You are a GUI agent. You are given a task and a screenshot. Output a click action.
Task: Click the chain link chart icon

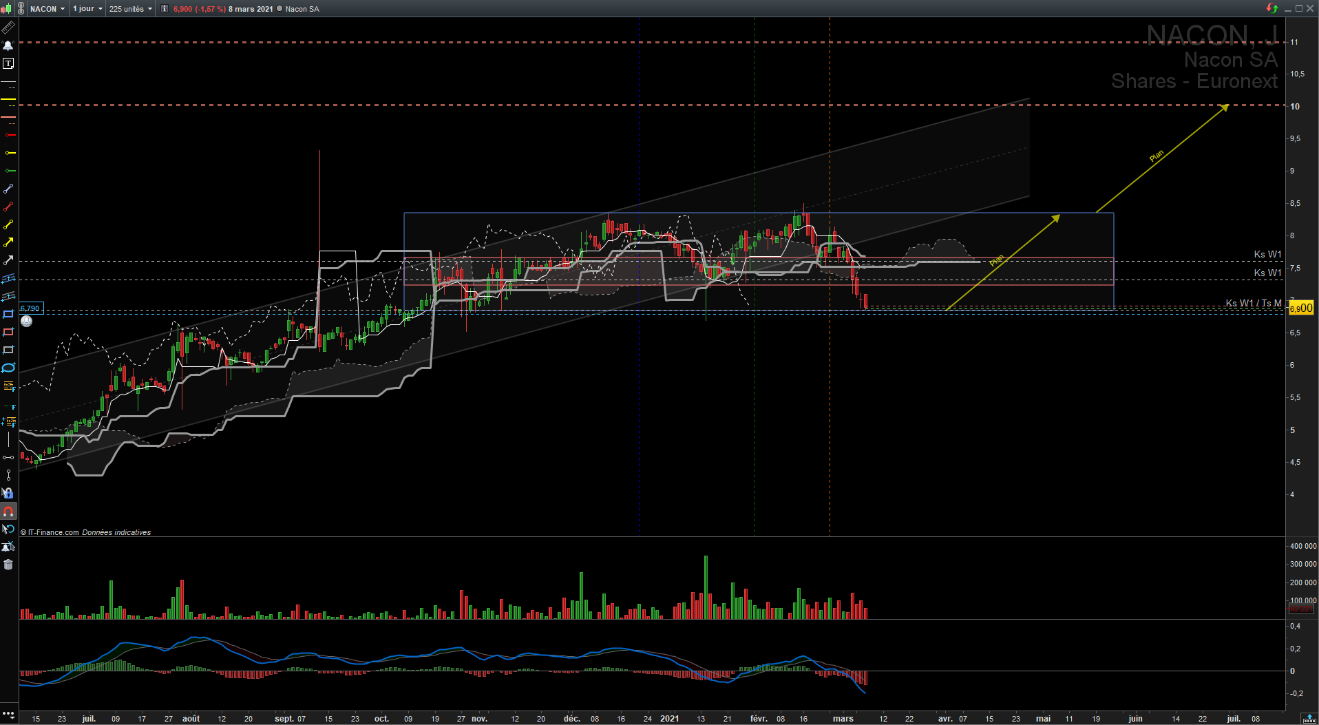21,9
